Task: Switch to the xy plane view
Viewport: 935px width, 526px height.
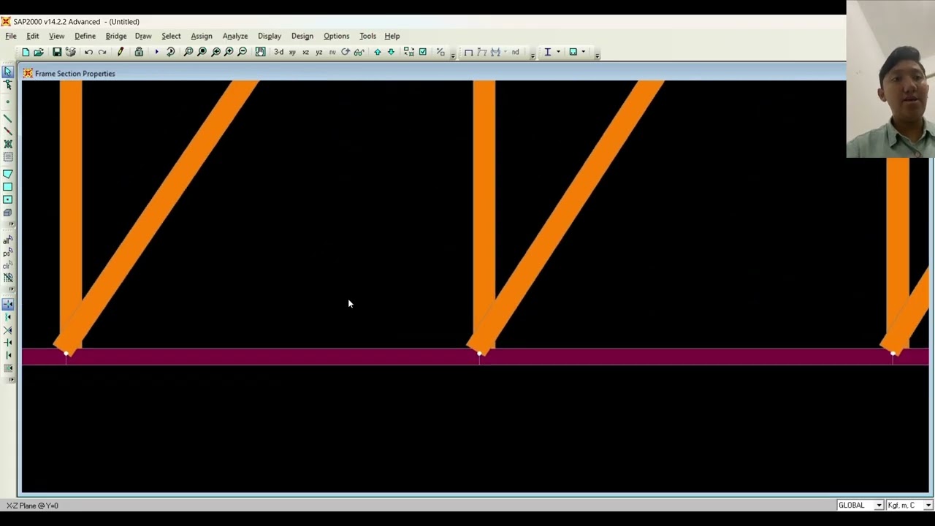Action: coord(292,52)
